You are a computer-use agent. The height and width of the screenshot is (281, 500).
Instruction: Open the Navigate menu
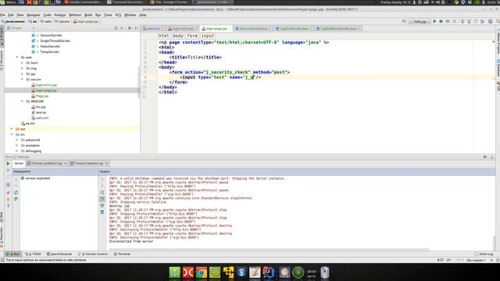tap(34, 15)
